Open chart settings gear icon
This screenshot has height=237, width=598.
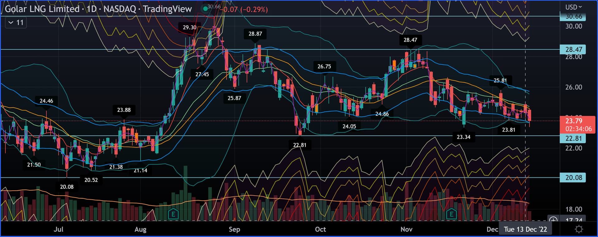click(579, 230)
